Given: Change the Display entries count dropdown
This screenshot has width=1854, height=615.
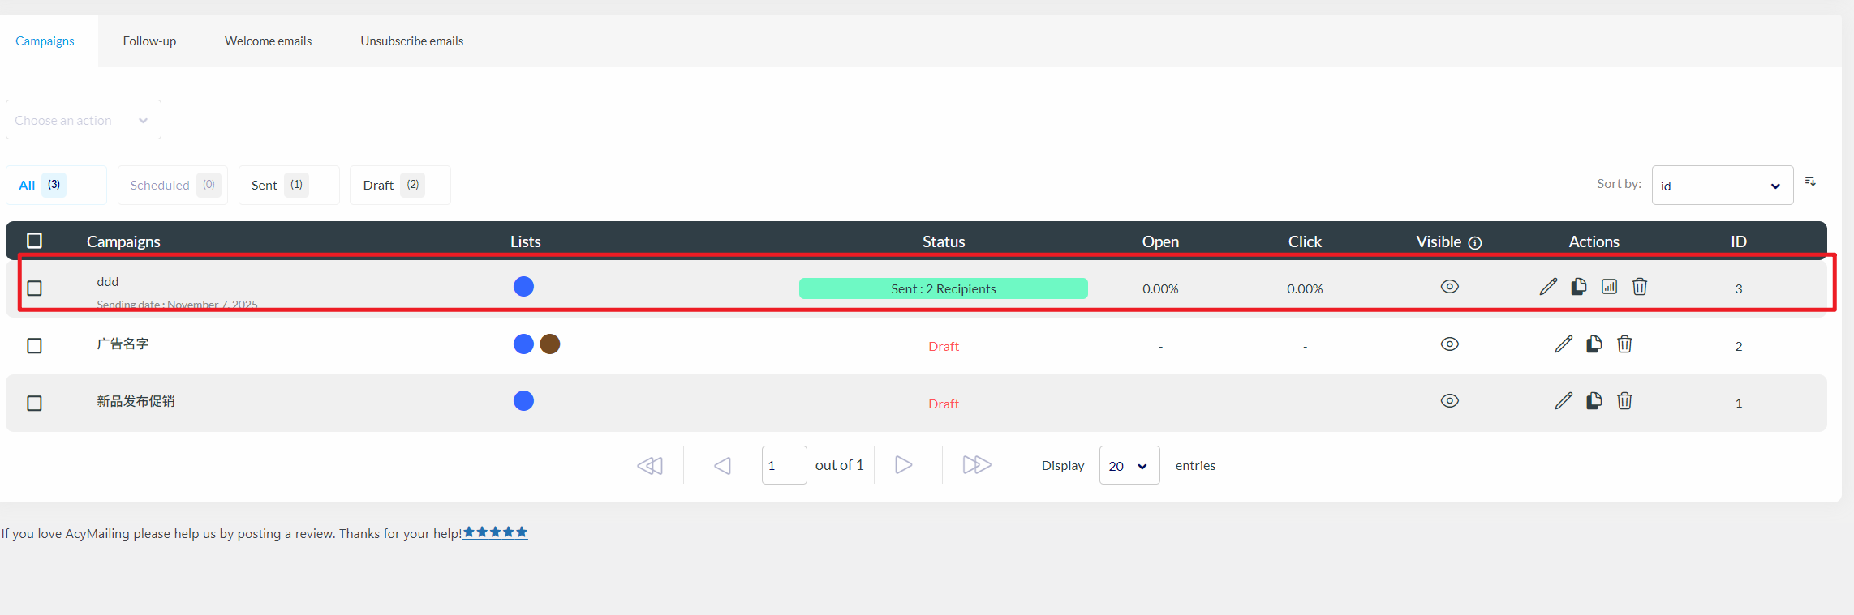Looking at the screenshot, I should (1129, 466).
